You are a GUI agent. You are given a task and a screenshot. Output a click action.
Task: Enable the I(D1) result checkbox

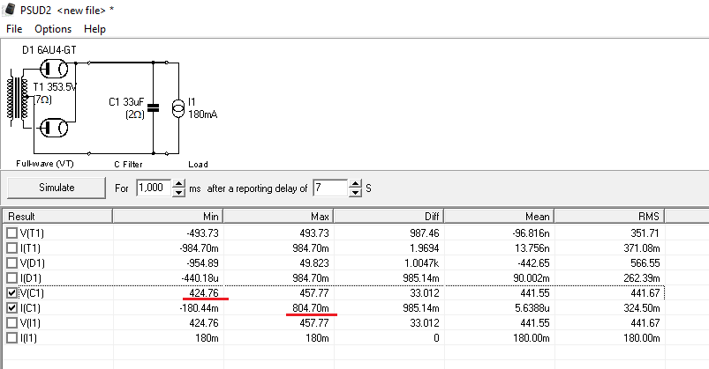tap(12, 278)
